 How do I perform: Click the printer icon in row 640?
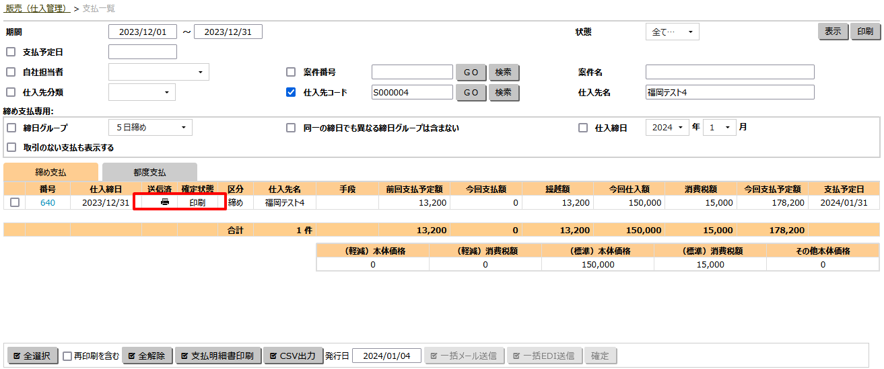pos(164,202)
